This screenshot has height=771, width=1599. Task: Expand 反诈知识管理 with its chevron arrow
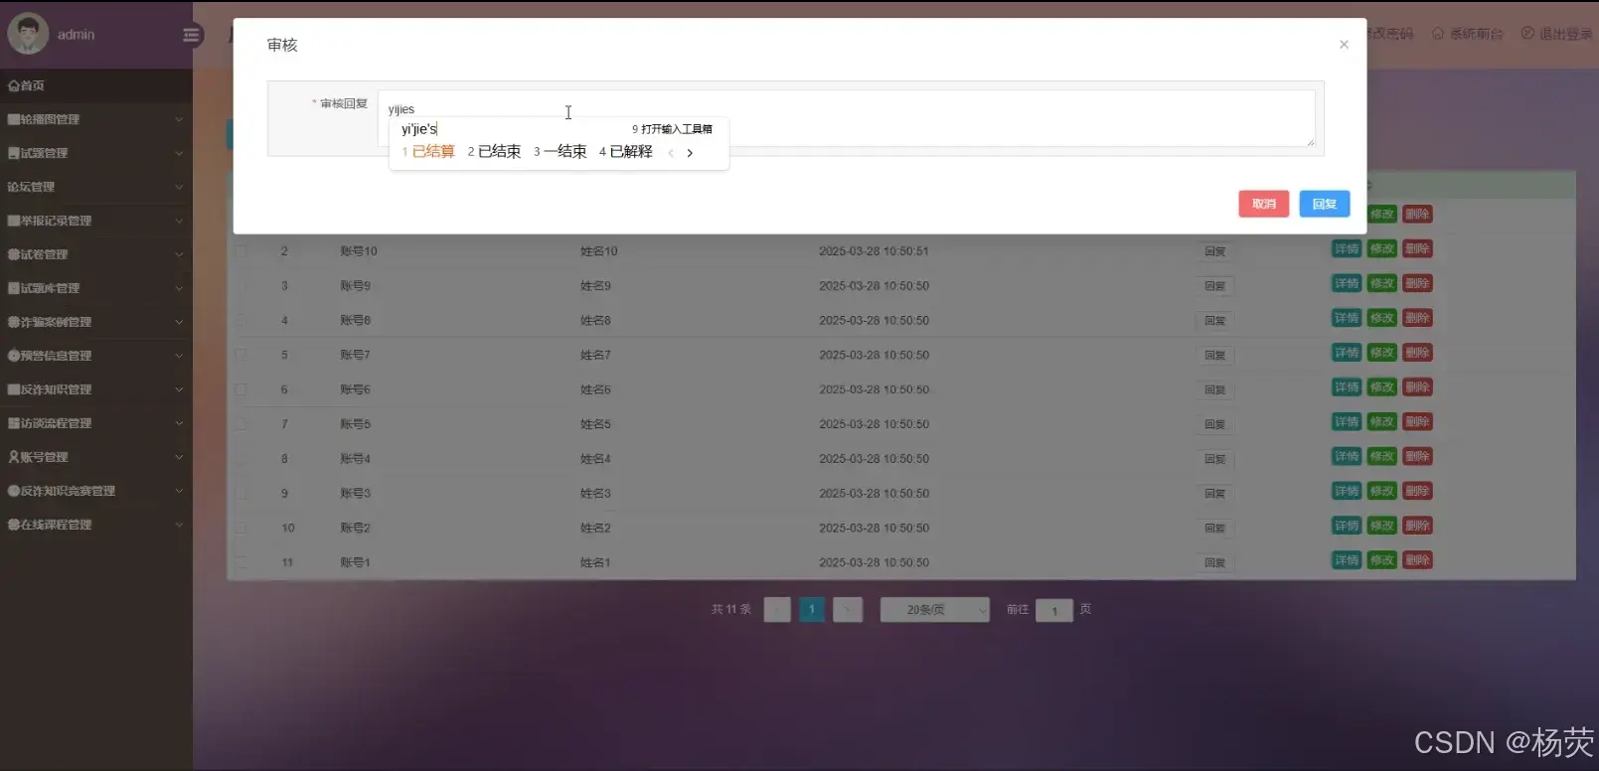179,389
